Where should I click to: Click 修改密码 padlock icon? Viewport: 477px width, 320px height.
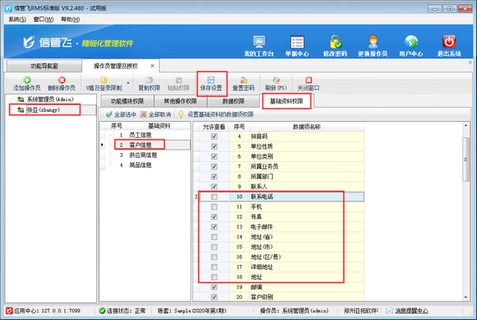[x=336, y=42]
